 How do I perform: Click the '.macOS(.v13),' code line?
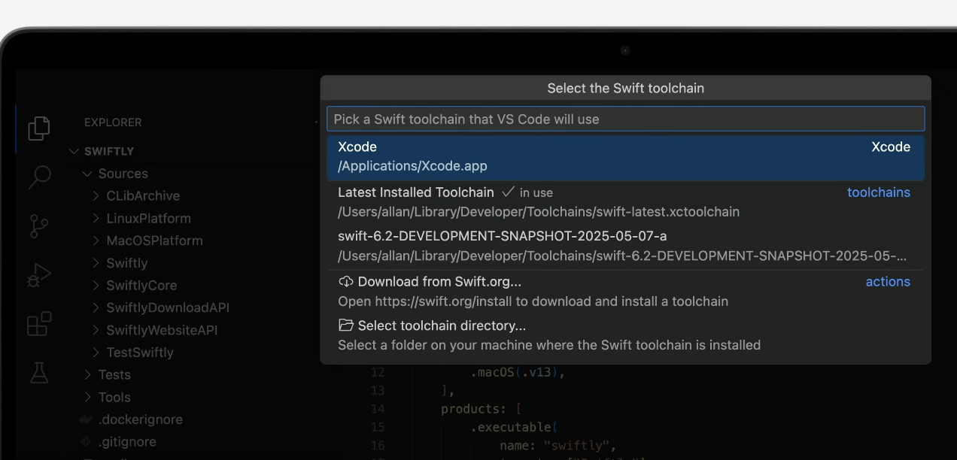[x=518, y=372]
